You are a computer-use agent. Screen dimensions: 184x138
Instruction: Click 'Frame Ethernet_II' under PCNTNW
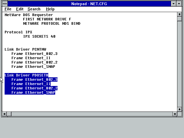coord(31,58)
